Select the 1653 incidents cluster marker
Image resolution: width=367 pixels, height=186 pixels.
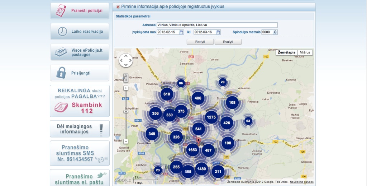click(192, 150)
